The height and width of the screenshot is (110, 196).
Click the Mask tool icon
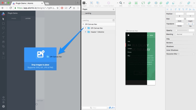point(156,3)
